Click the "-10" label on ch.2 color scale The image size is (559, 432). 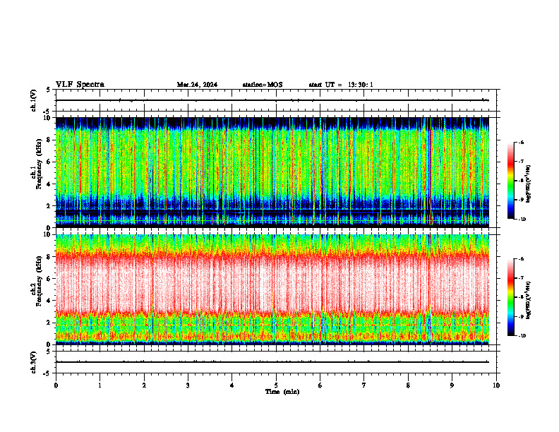click(x=522, y=336)
